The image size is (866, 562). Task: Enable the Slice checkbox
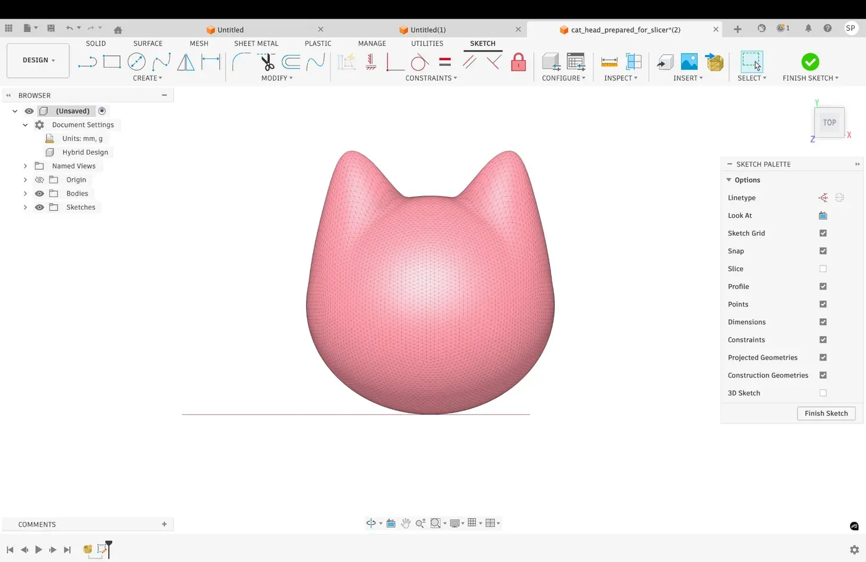click(x=823, y=269)
